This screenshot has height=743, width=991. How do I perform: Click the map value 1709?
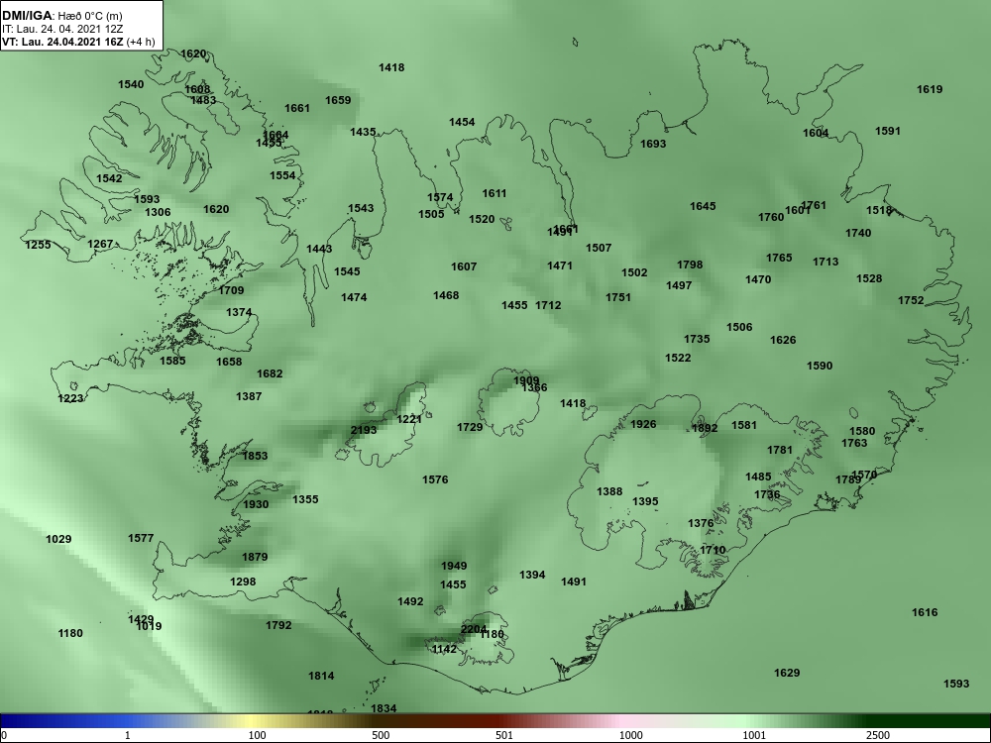(231, 290)
